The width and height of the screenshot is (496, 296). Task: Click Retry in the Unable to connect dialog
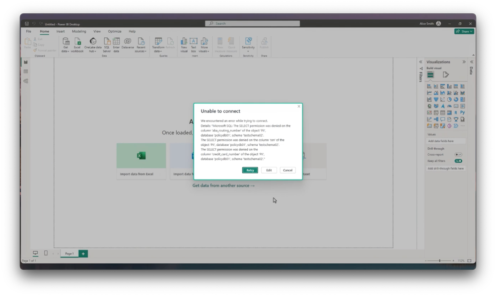[x=250, y=170]
